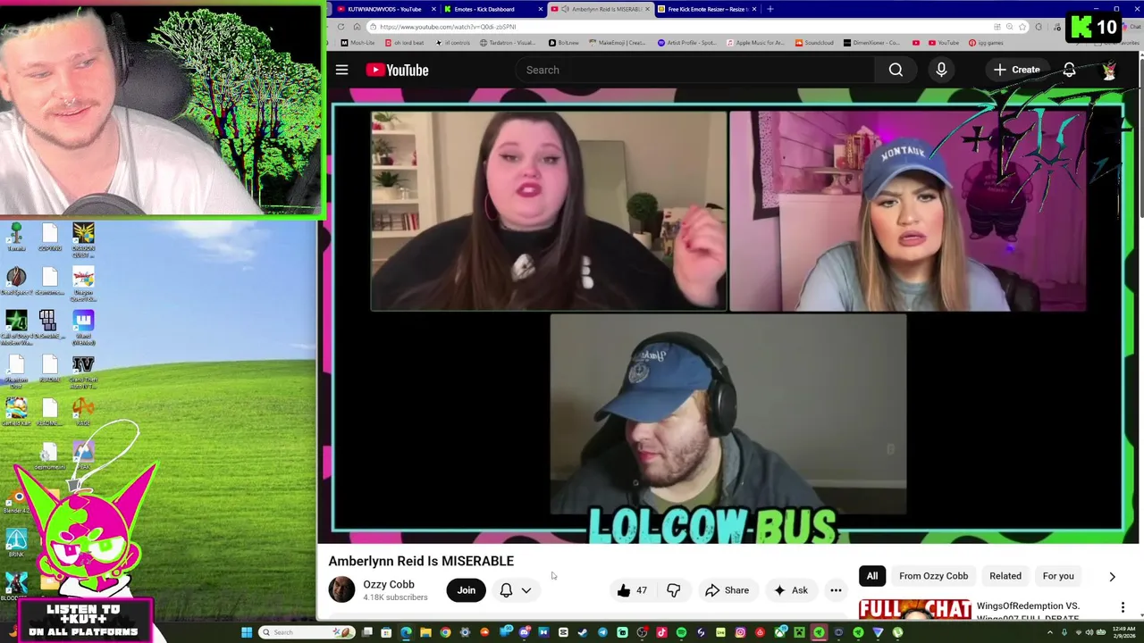
Task: Share the video
Action: click(x=727, y=590)
